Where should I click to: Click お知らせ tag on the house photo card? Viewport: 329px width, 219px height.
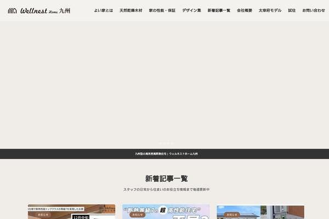(232, 215)
